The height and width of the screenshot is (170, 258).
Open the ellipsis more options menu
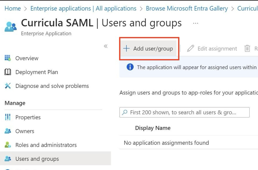click(x=196, y=23)
